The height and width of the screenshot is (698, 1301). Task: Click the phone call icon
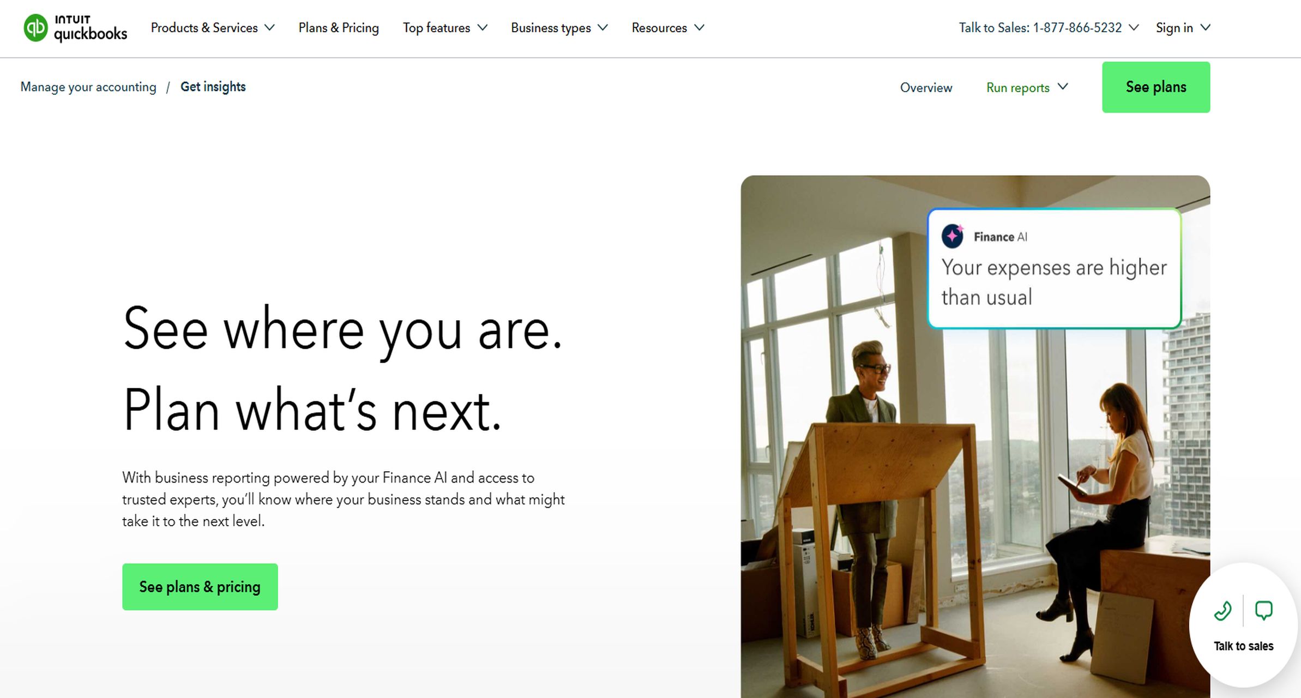pos(1223,611)
